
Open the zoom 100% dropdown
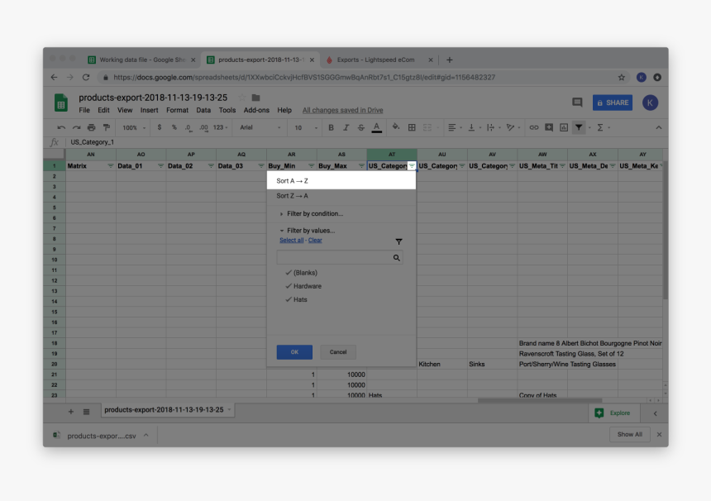pyautogui.click(x=134, y=127)
